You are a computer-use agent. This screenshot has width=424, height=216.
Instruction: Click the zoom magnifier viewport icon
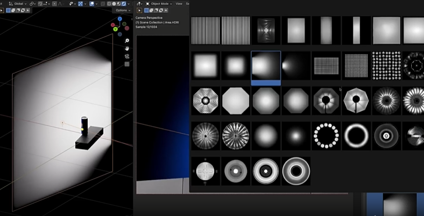[x=127, y=41]
